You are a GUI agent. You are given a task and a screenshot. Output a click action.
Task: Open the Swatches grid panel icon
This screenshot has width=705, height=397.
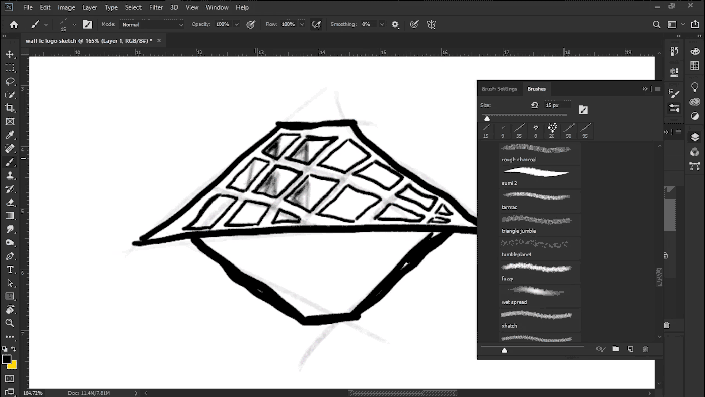(695, 66)
